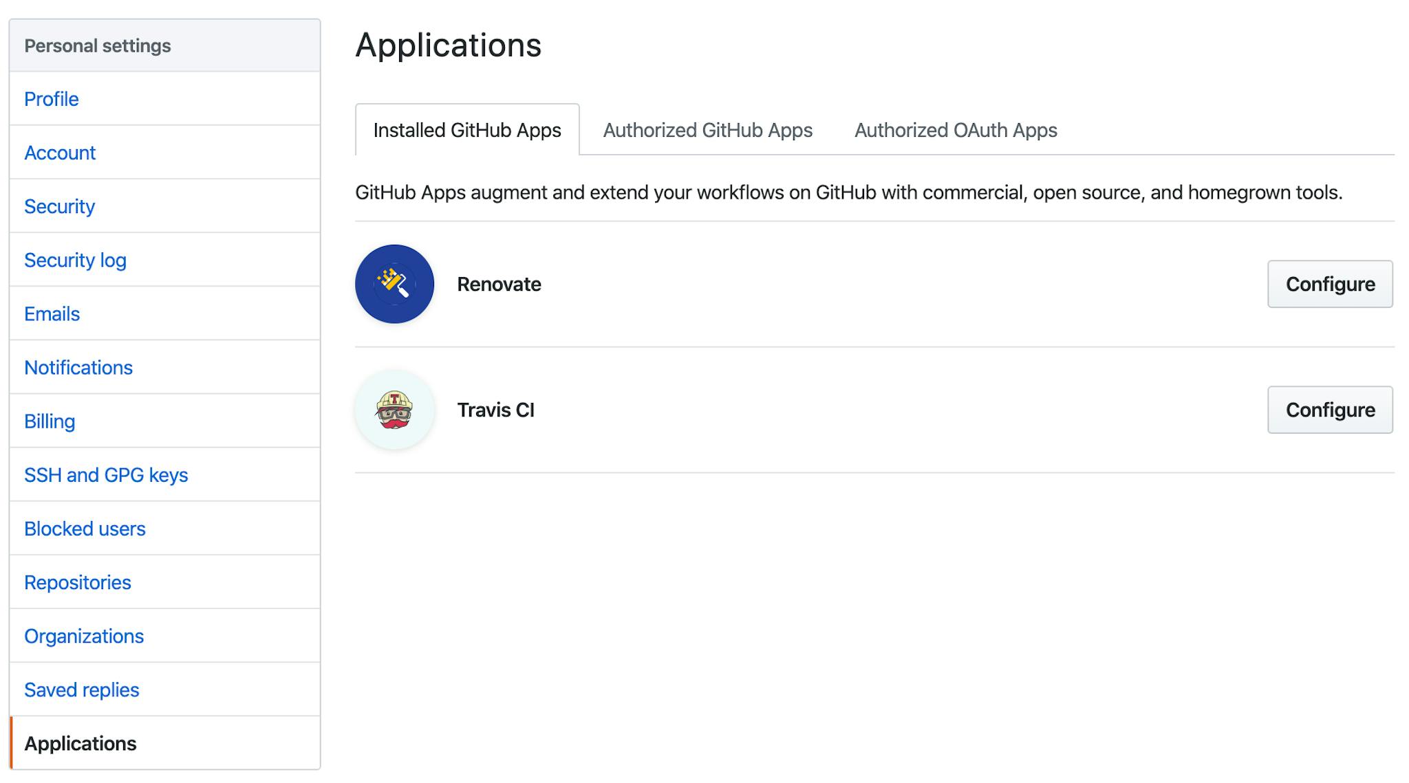Screen dimensions: 1409x783
Task: Open SSH and GPG keys settings
Action: [106, 474]
